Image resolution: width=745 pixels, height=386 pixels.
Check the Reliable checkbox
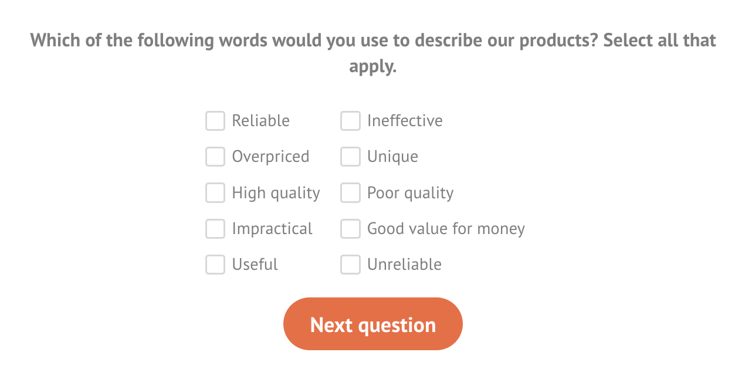[x=215, y=121]
